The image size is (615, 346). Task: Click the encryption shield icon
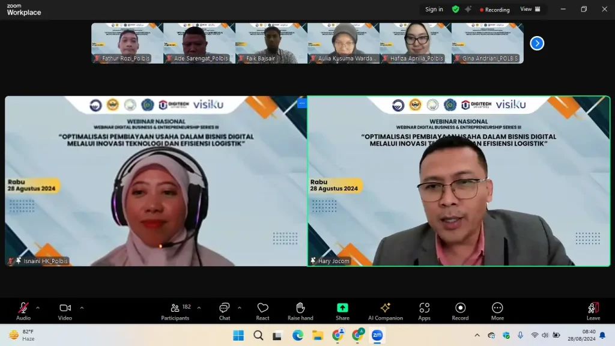pos(455,9)
